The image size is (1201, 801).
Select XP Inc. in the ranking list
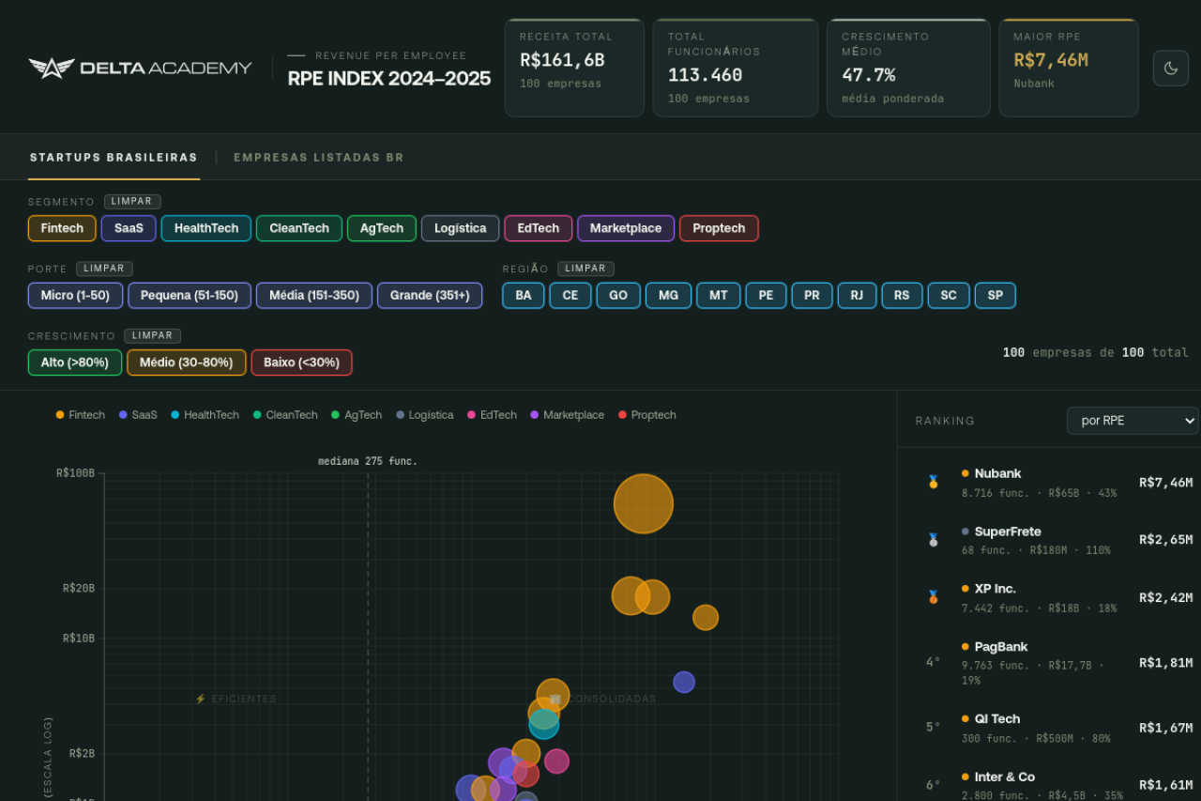point(1050,597)
